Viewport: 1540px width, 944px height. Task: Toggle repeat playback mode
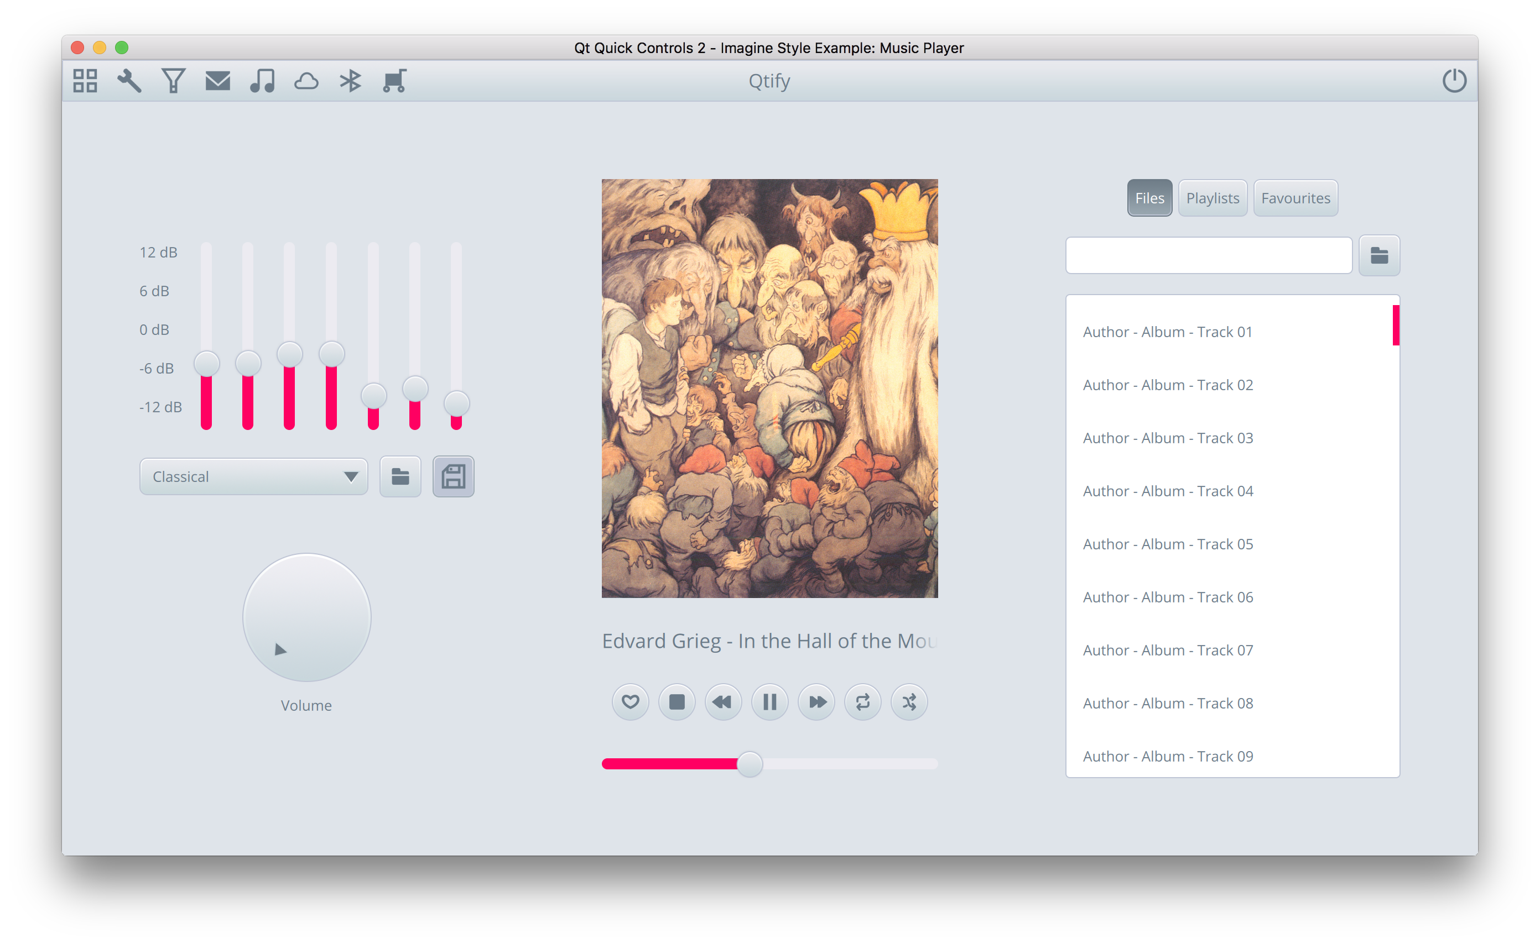coord(862,702)
